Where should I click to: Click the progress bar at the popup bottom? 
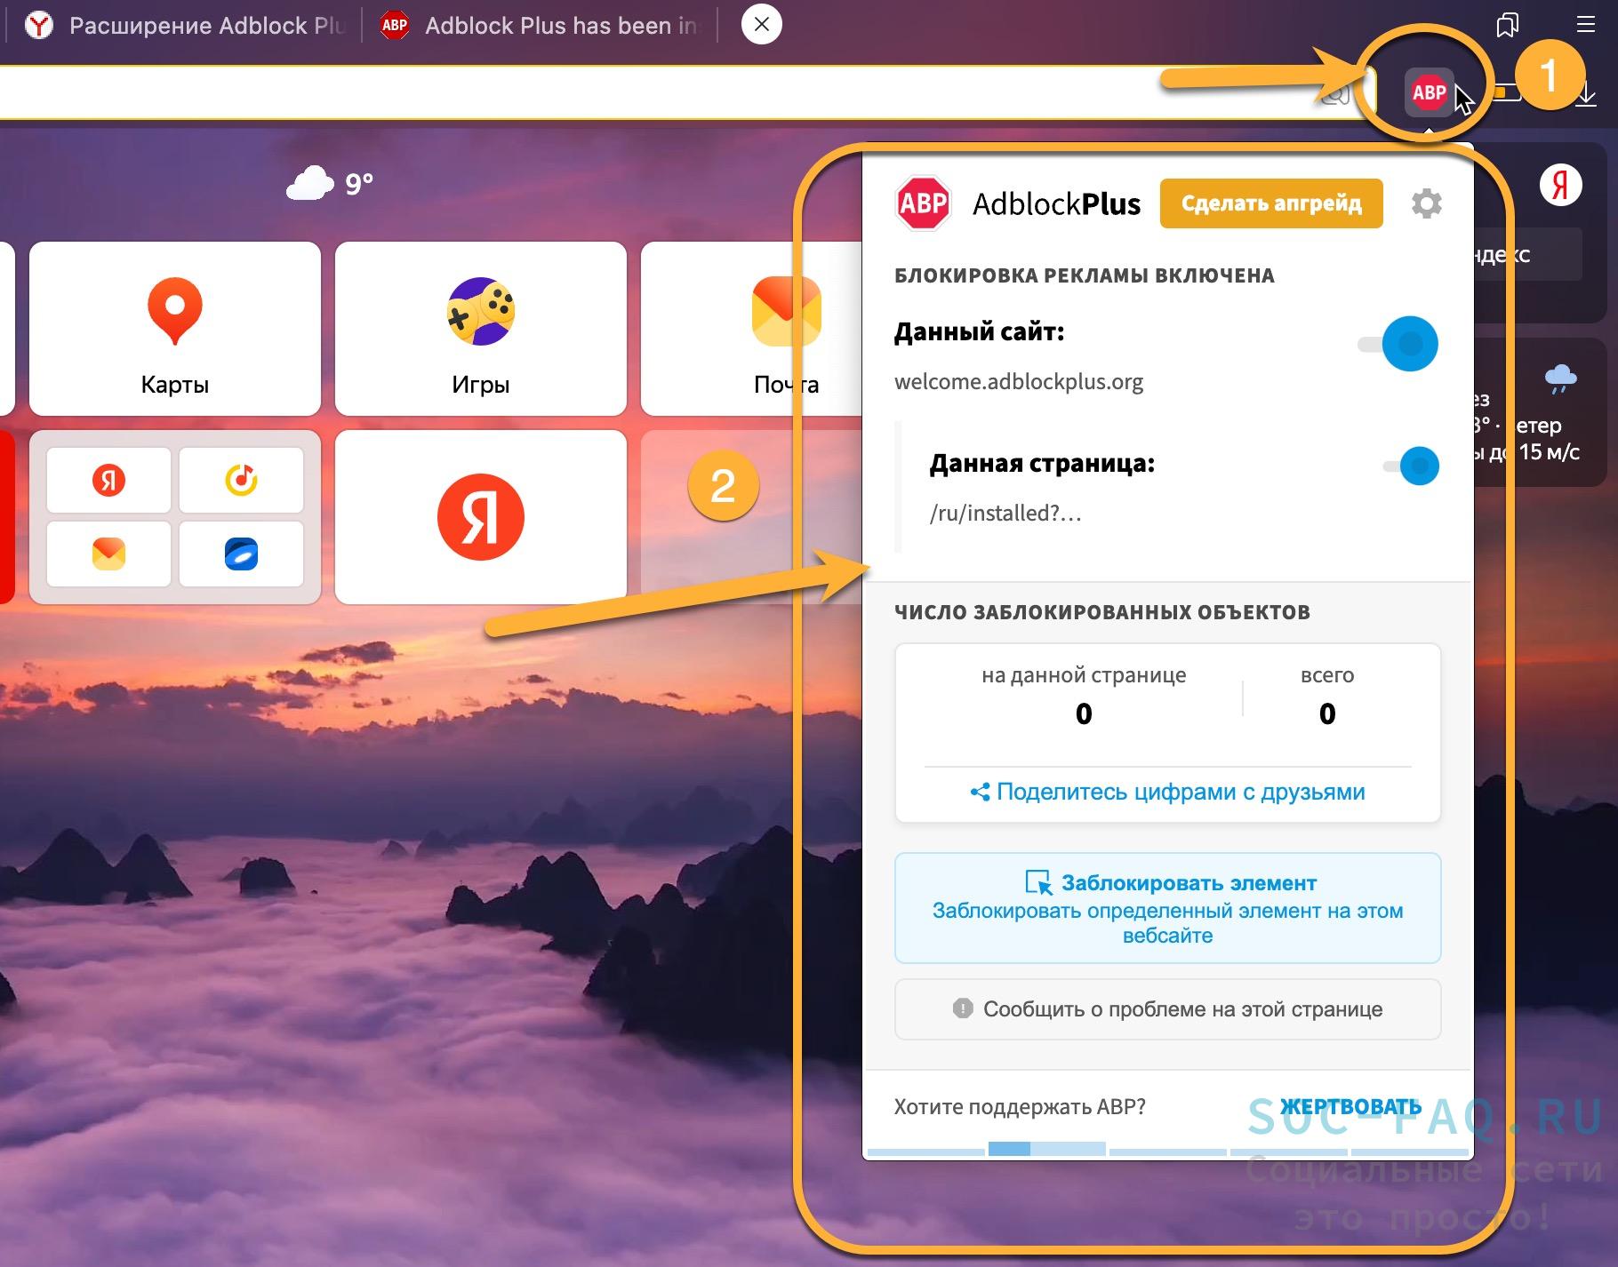(1167, 1149)
